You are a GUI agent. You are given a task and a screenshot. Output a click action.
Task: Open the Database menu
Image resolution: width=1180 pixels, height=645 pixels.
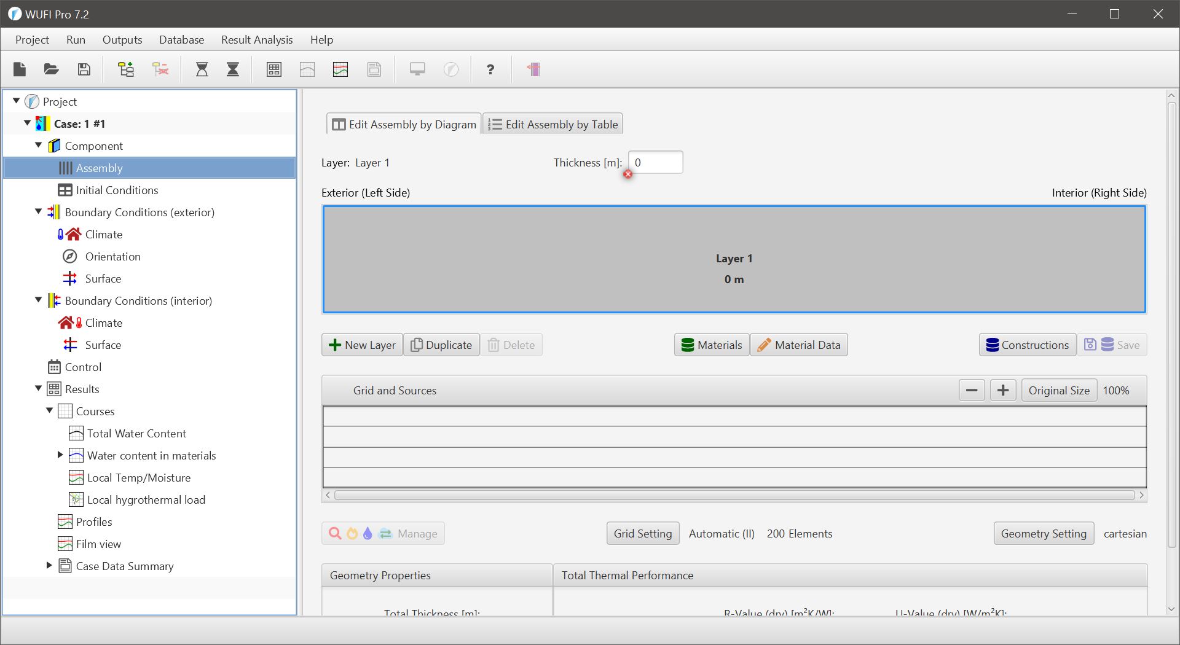pos(181,40)
